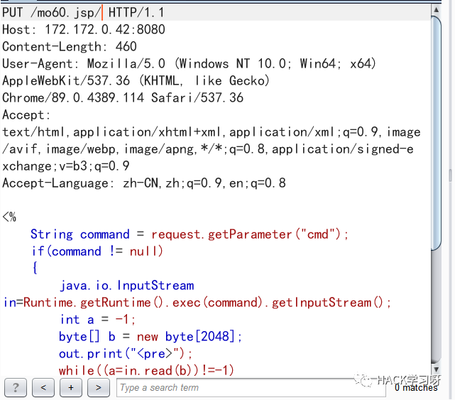The height and width of the screenshot is (400, 455).
Task: Click '/avif,image/webp' text line
Action: 60,149
